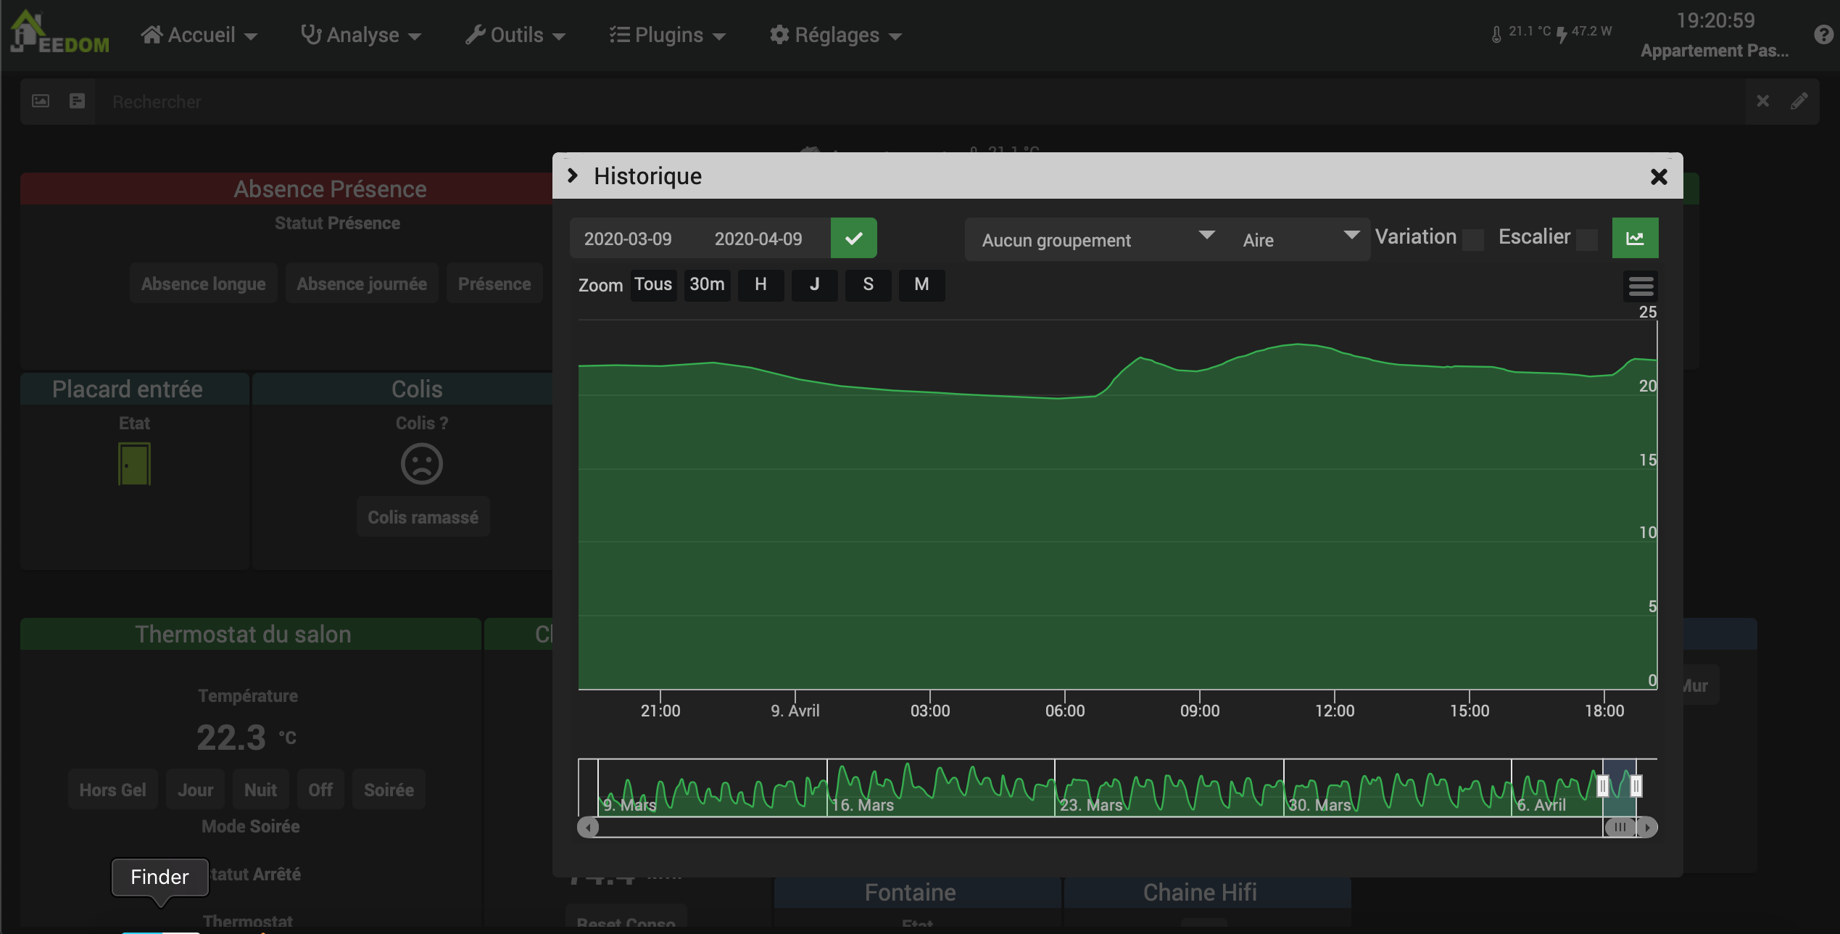
Task: Click the navigator right range handle
Action: (1636, 786)
